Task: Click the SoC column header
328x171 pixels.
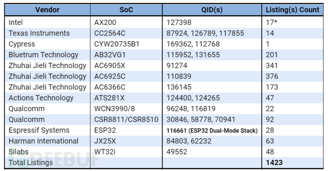Action: (126, 10)
